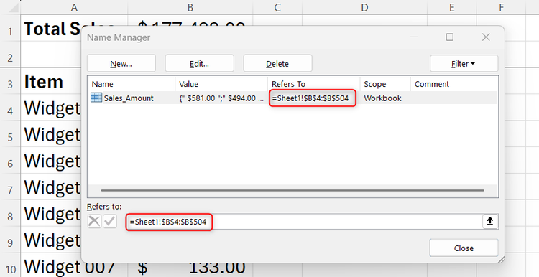539x277 pixels.
Task: Open the Edit... button for selected name
Action: pos(199,63)
